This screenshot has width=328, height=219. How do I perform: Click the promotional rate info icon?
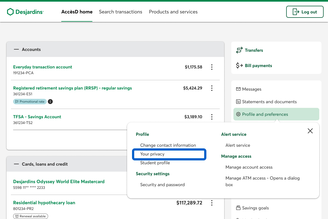tap(50, 102)
